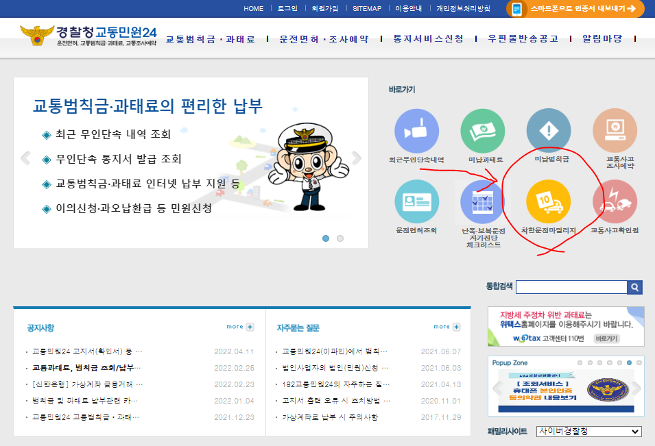
Task: Open the SITEMAP link
Action: tap(367, 8)
